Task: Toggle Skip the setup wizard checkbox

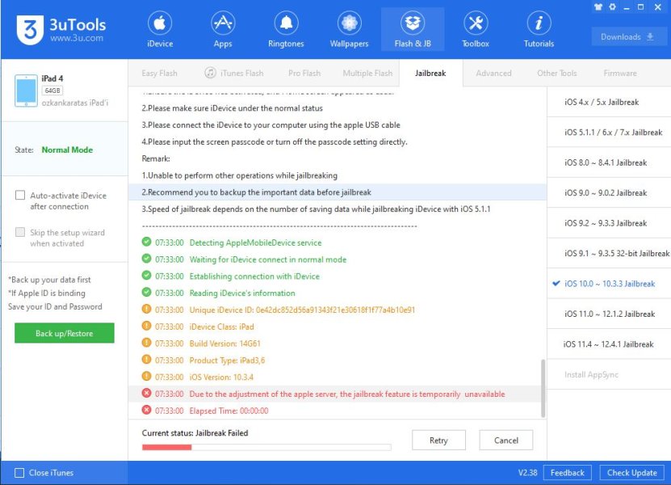Action: [20, 233]
